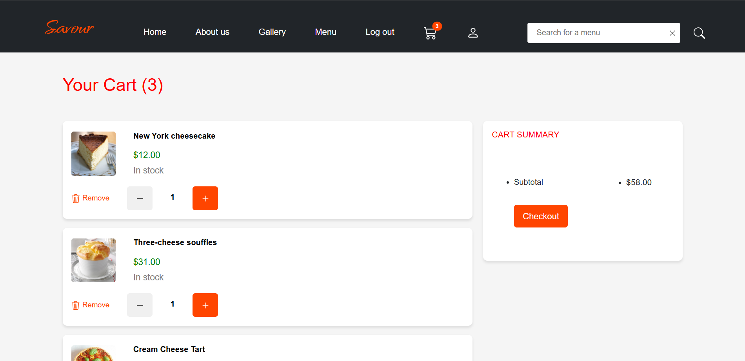Click the Savour logo

click(69, 28)
